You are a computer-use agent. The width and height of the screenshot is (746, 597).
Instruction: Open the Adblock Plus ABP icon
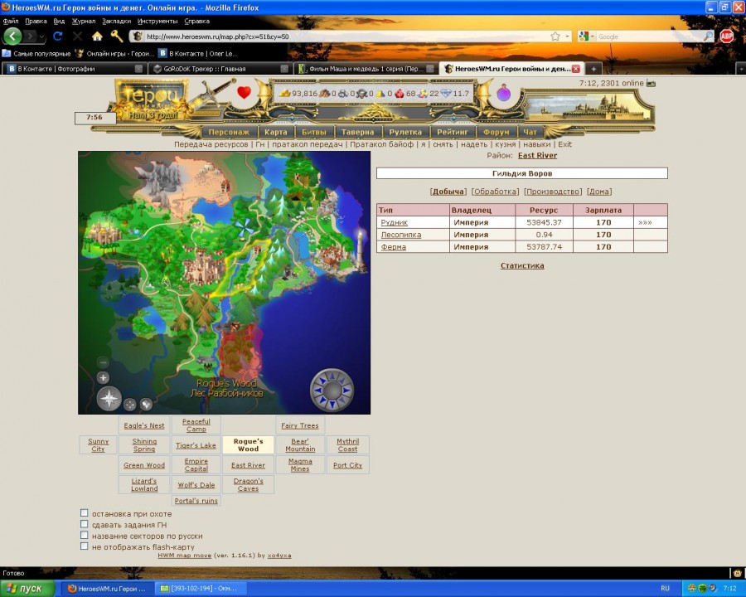point(726,36)
